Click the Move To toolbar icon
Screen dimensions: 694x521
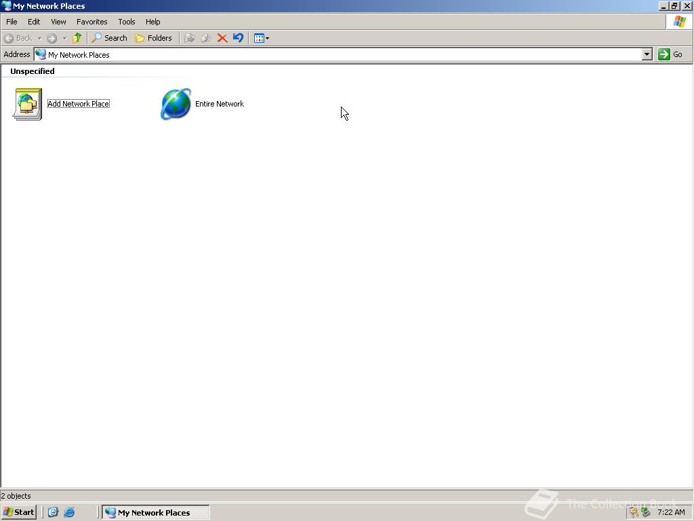pos(190,38)
